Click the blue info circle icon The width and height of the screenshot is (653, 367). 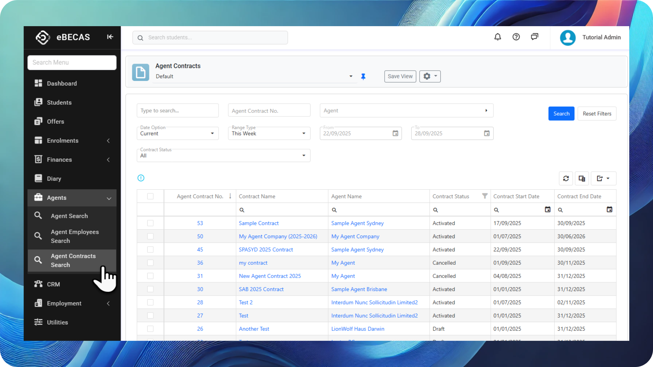coord(141,178)
